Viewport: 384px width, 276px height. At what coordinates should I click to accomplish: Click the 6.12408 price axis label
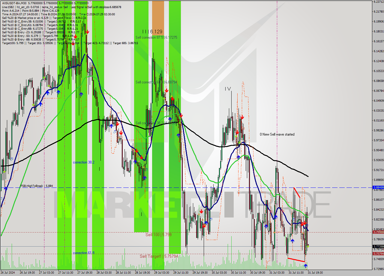tap(379, 61)
